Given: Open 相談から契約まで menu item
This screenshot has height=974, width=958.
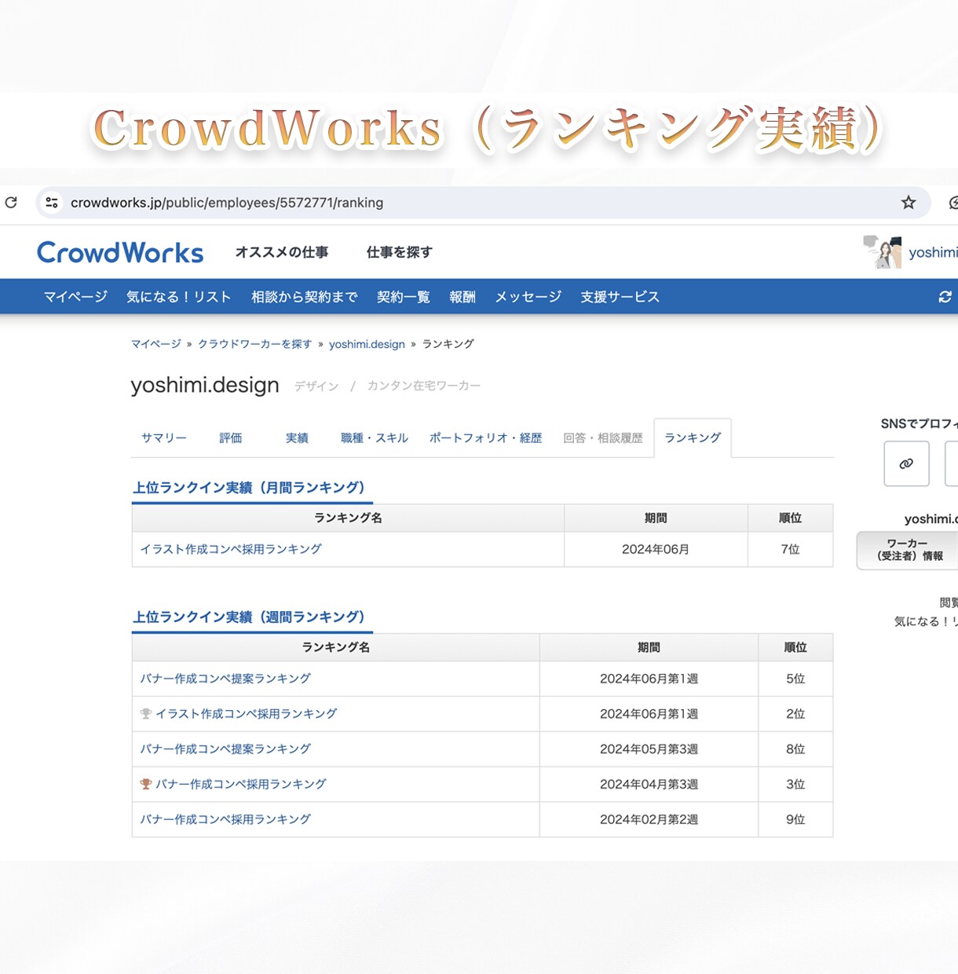Looking at the screenshot, I should click(x=305, y=297).
